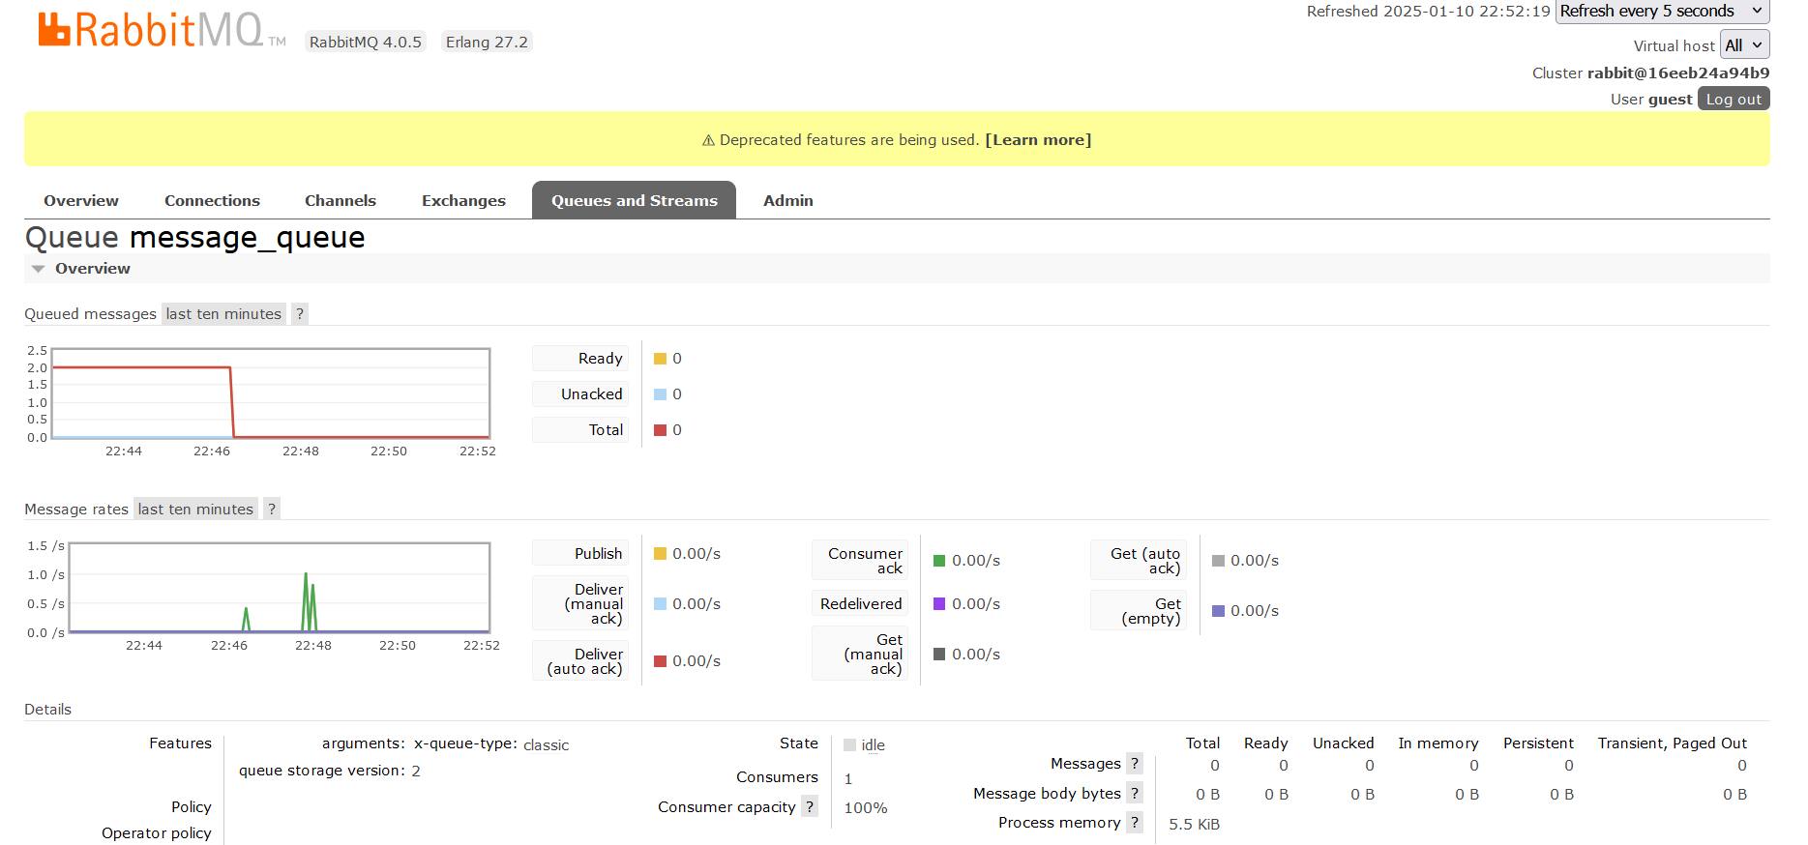Click the 'Erlang 27.2' version label
The width and height of the screenshot is (1808, 845).
tap(487, 42)
